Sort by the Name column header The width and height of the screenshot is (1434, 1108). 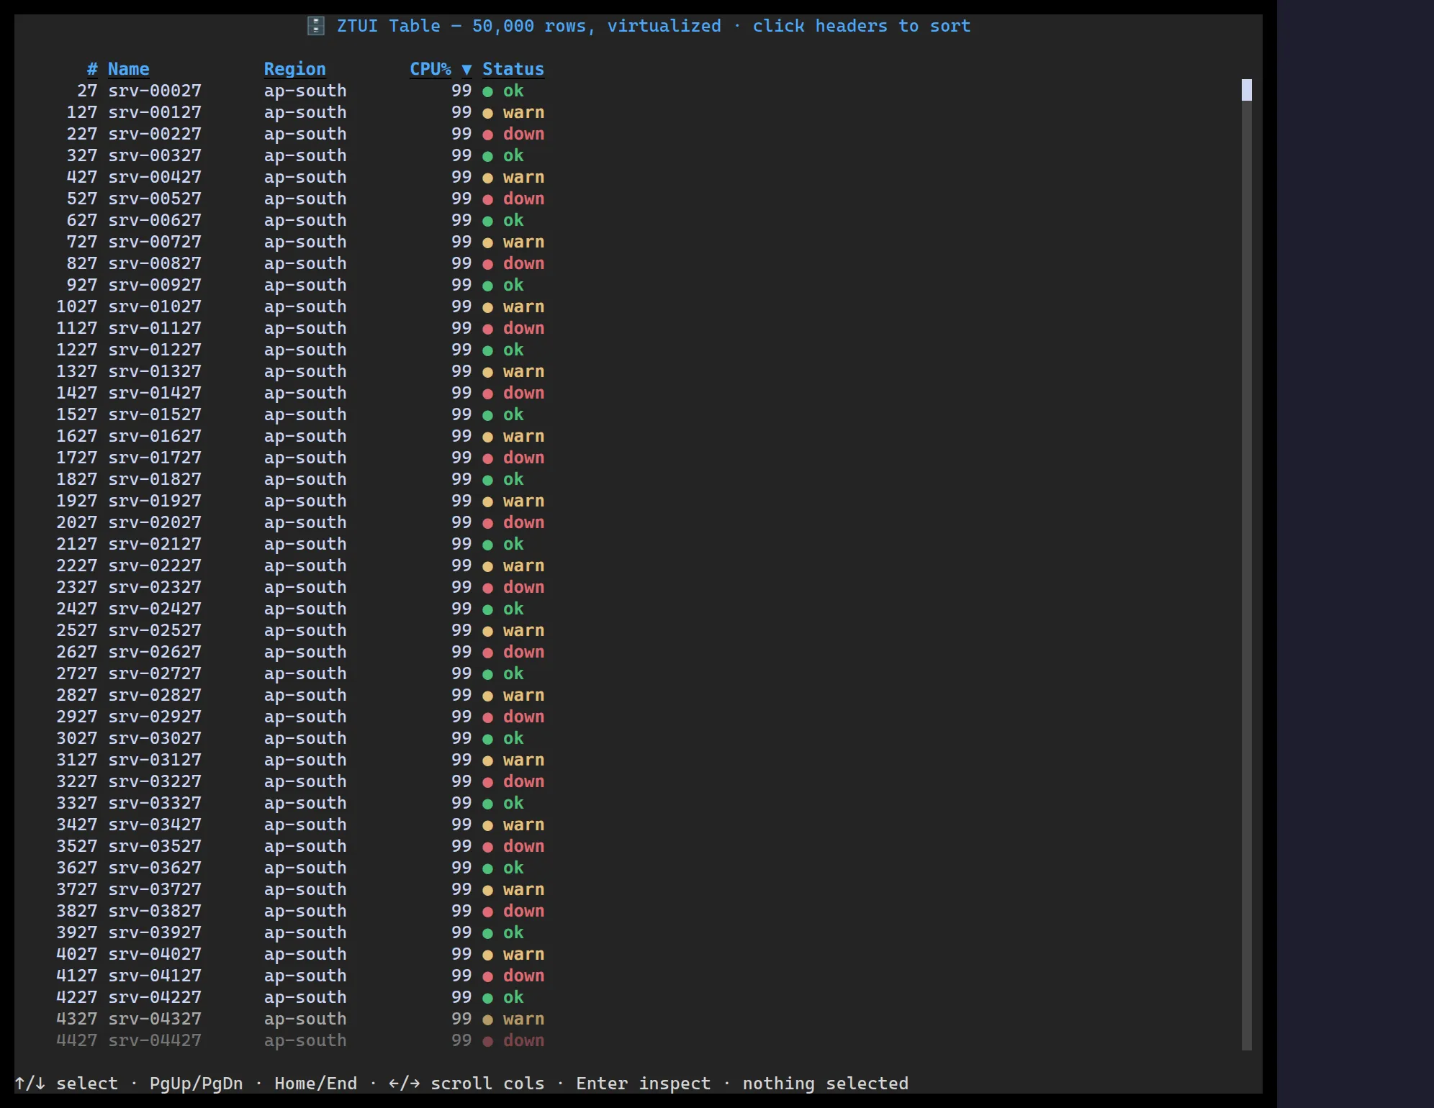pos(129,69)
